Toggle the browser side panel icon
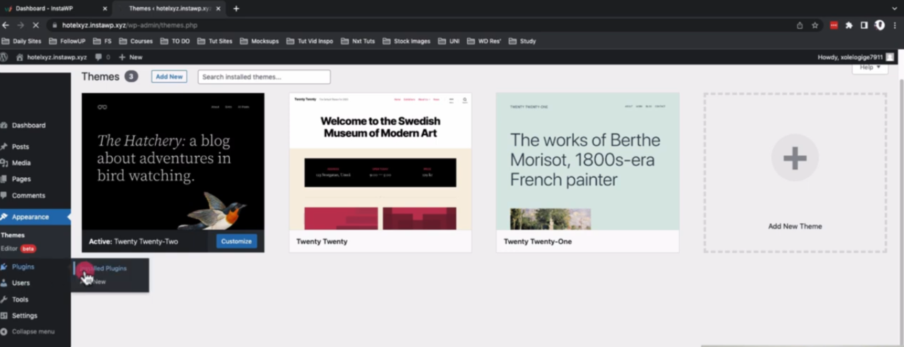Screen dimensions: 904x347 tap(864, 25)
